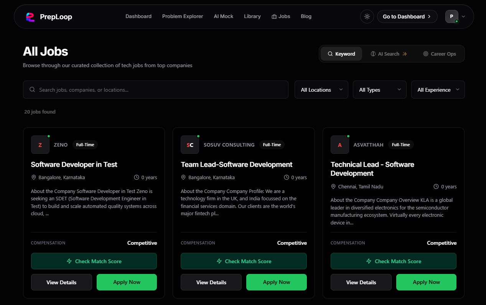Click the user avatar P icon
The width and height of the screenshot is (486, 305).
(451, 16)
